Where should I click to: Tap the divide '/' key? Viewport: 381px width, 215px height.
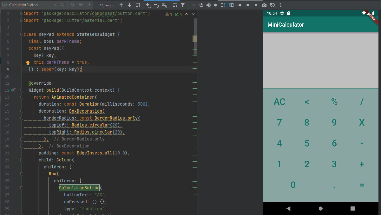[x=362, y=102]
